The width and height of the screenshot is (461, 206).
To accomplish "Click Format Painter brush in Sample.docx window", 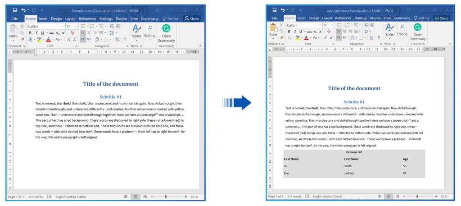I will click(x=23, y=39).
